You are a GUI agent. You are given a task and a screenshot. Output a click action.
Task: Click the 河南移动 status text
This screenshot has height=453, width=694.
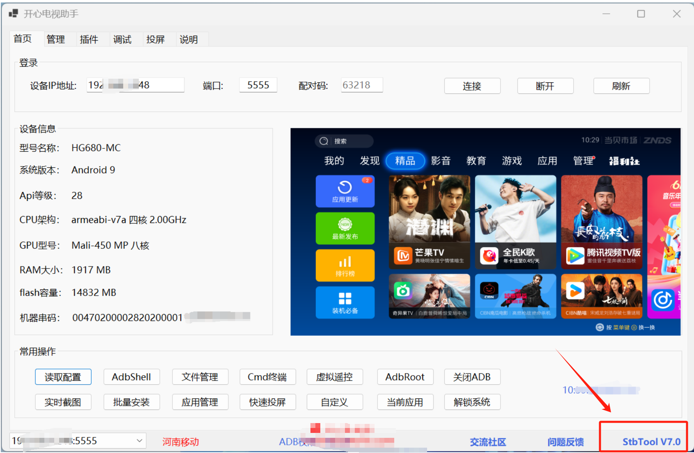click(181, 442)
